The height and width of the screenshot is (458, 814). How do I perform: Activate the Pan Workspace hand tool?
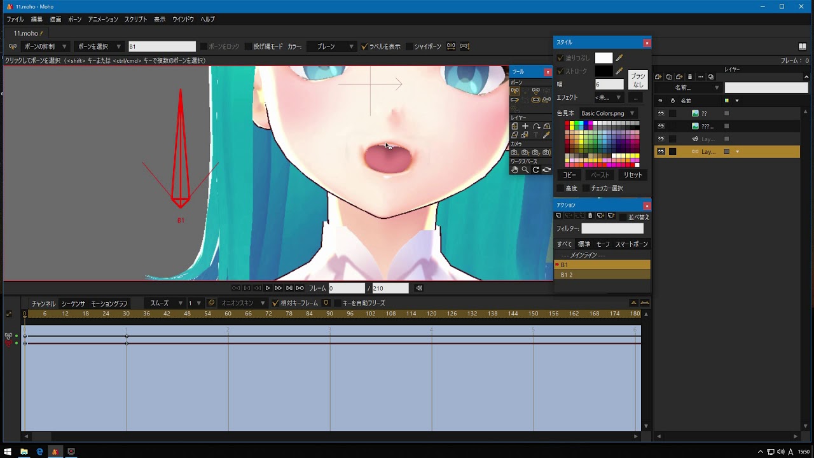[514, 170]
